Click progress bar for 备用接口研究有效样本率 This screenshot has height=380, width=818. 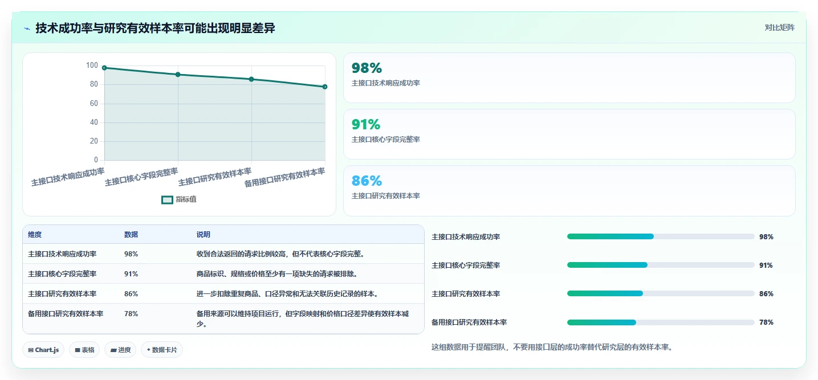(661, 322)
